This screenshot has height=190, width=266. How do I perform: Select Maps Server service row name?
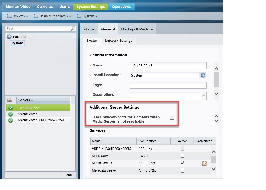[x=101, y=156]
